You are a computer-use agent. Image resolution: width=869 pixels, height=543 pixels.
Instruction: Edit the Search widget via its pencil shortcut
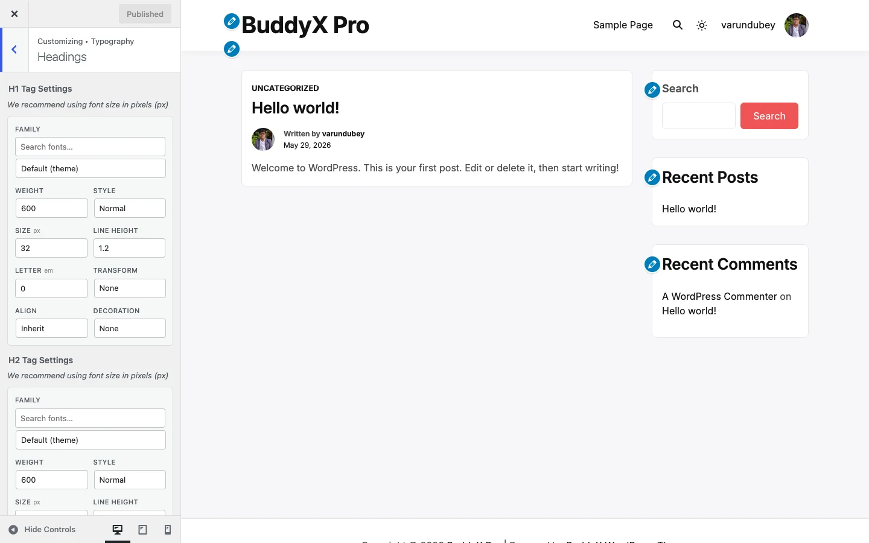(x=652, y=90)
